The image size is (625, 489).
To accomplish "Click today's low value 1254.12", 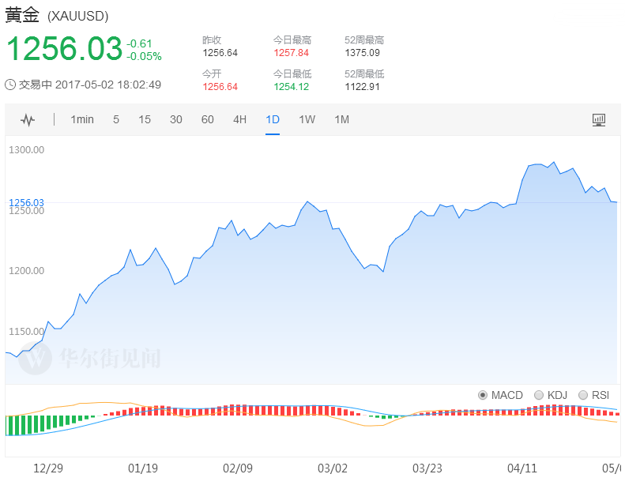I will point(292,86).
